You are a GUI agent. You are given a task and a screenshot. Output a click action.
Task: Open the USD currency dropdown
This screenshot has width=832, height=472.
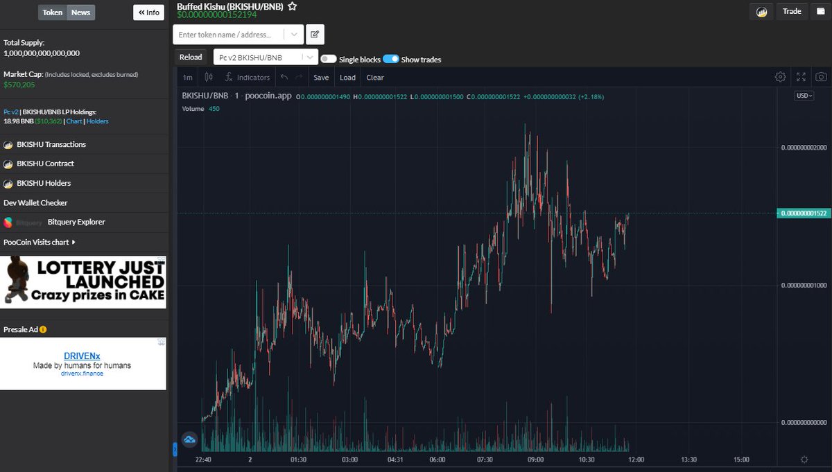[x=804, y=96]
